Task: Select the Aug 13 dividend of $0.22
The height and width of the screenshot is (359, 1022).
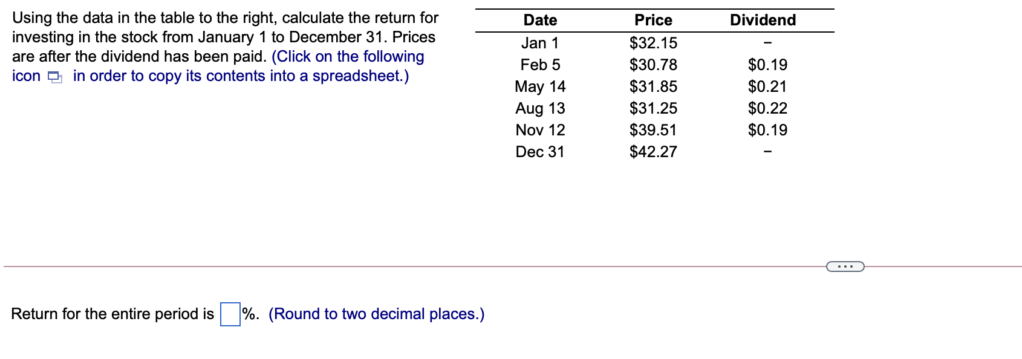Action: pos(766,109)
